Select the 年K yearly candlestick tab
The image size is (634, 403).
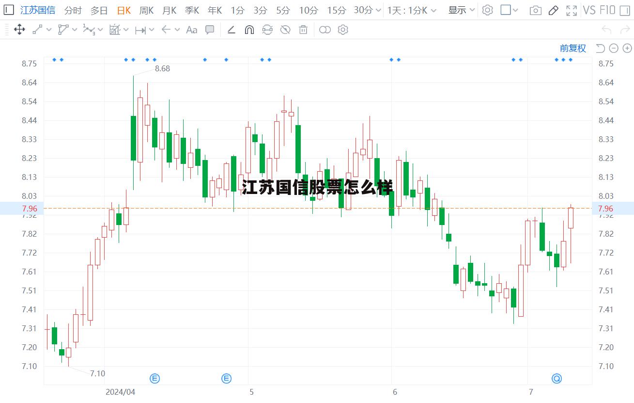click(x=215, y=10)
